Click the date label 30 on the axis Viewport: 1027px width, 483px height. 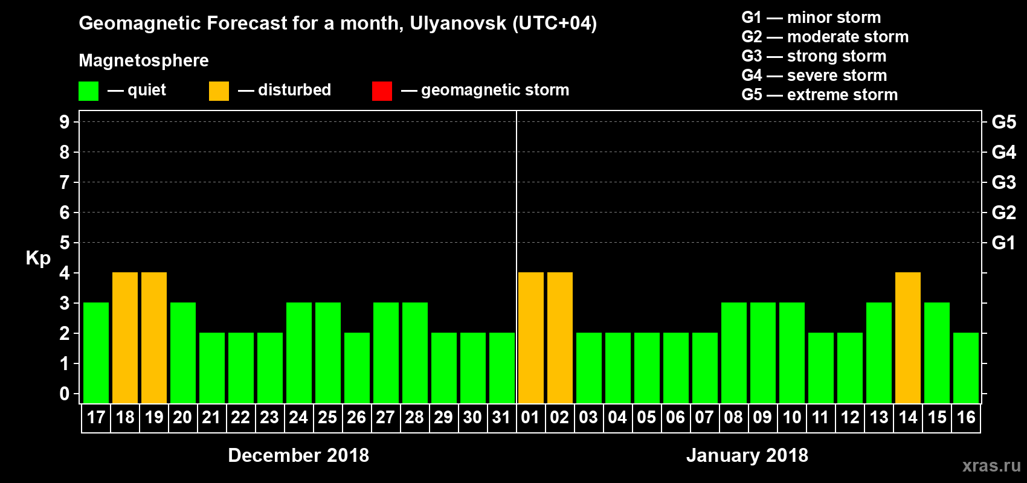pyautogui.click(x=472, y=417)
